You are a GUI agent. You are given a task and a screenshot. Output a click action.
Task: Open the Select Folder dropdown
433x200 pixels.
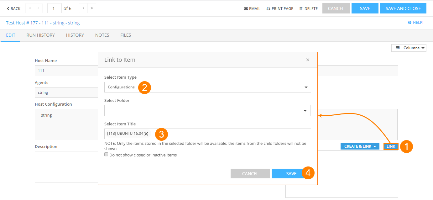tap(207, 111)
